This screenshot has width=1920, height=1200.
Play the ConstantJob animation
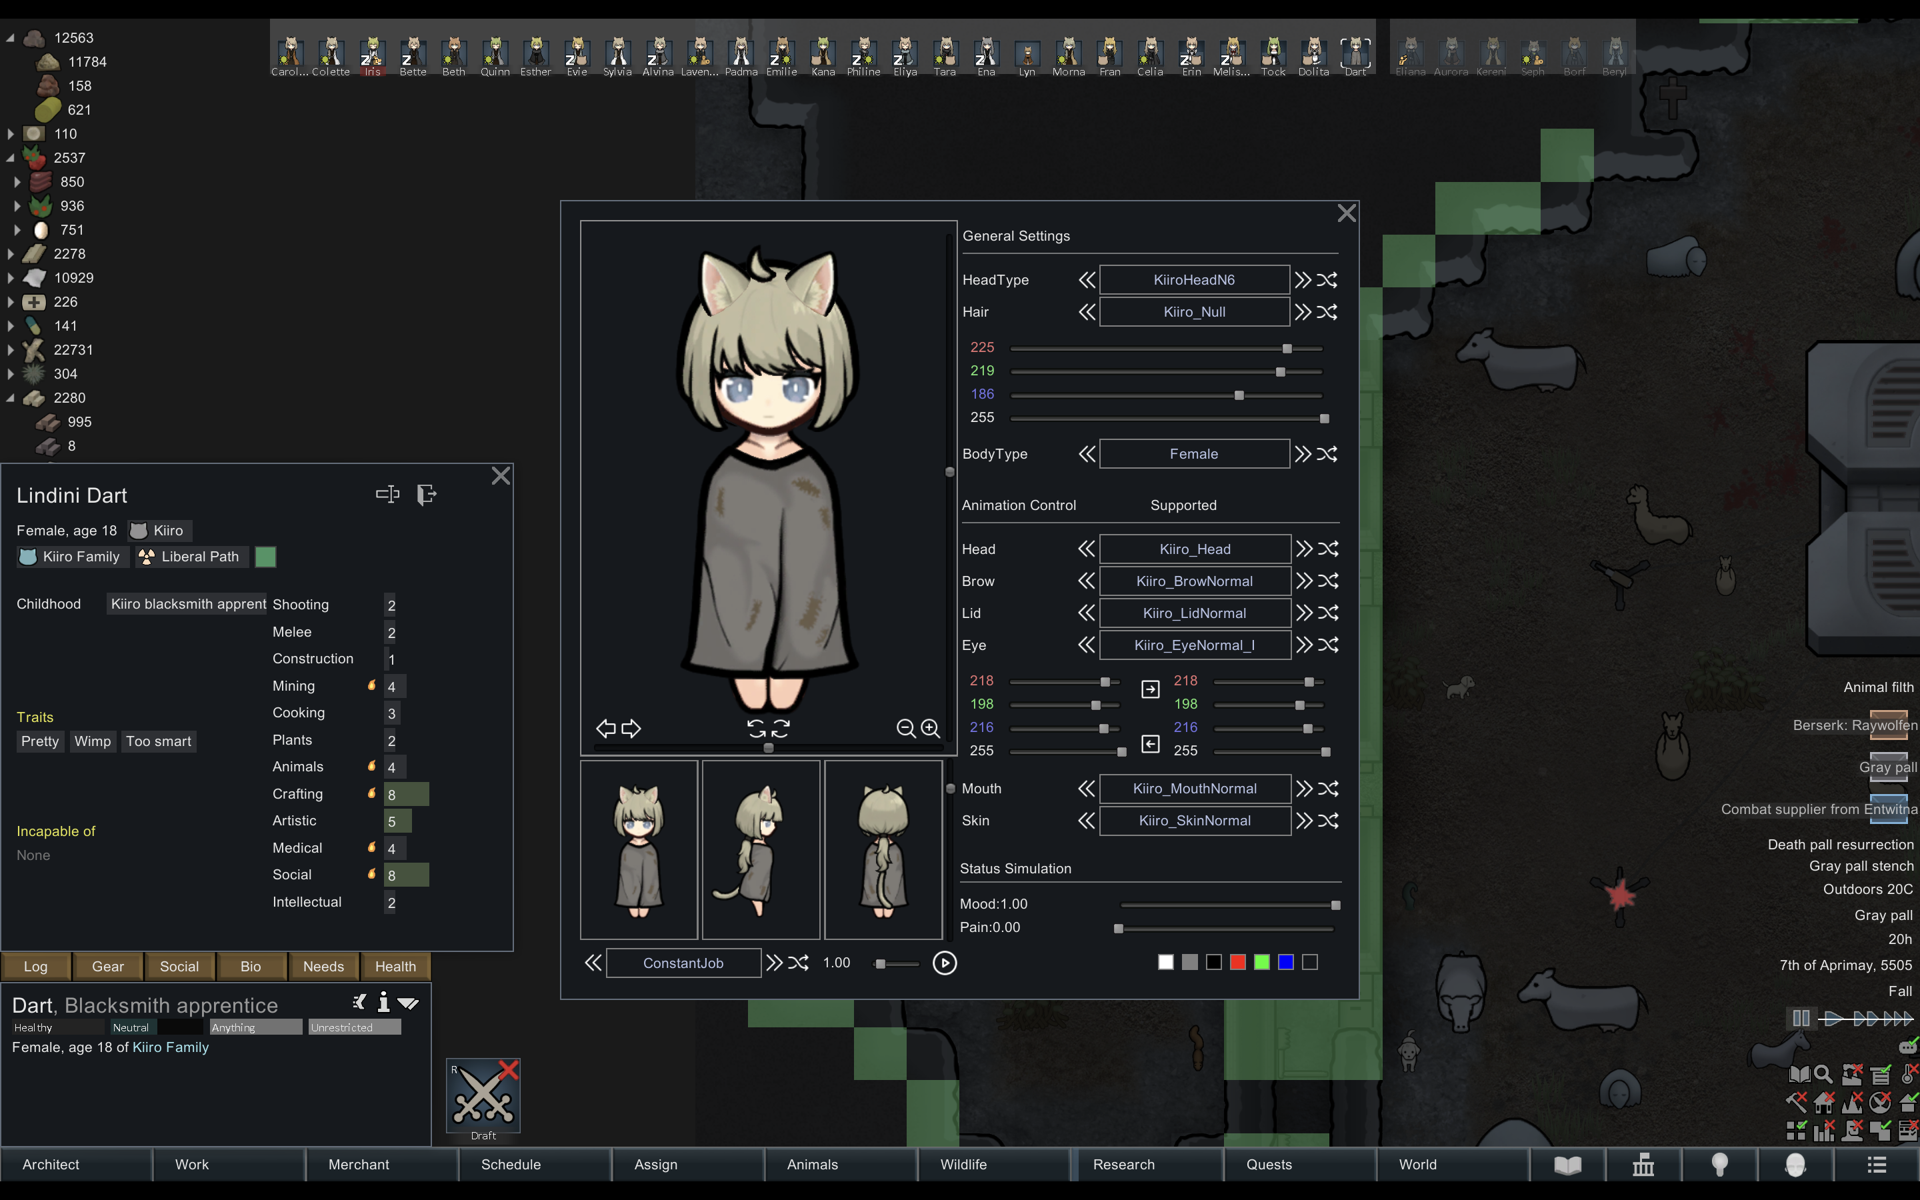[944, 963]
